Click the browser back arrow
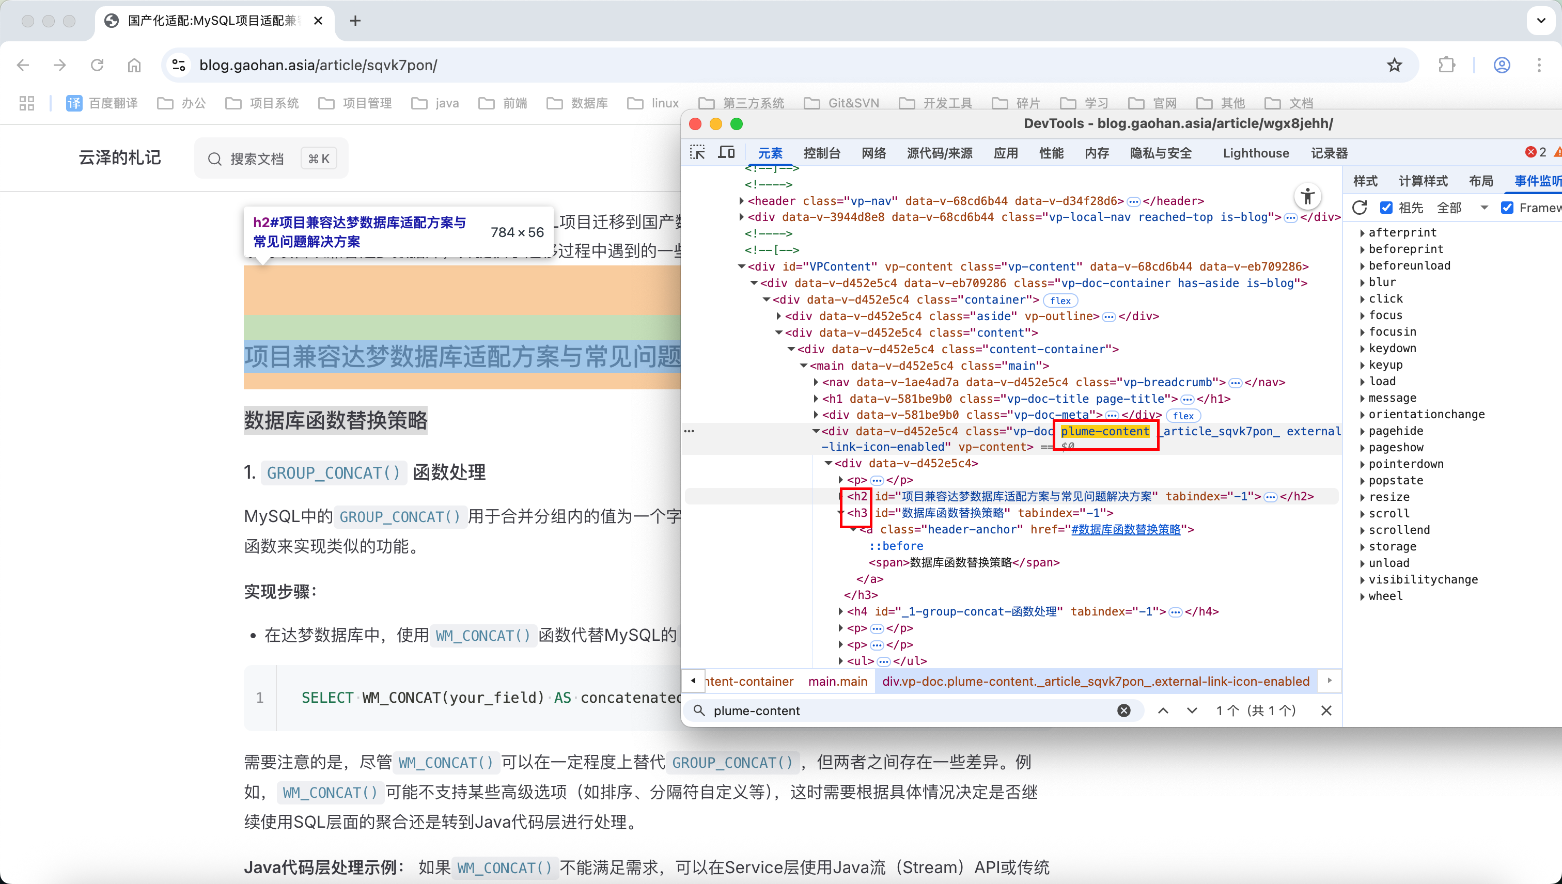 coord(23,65)
